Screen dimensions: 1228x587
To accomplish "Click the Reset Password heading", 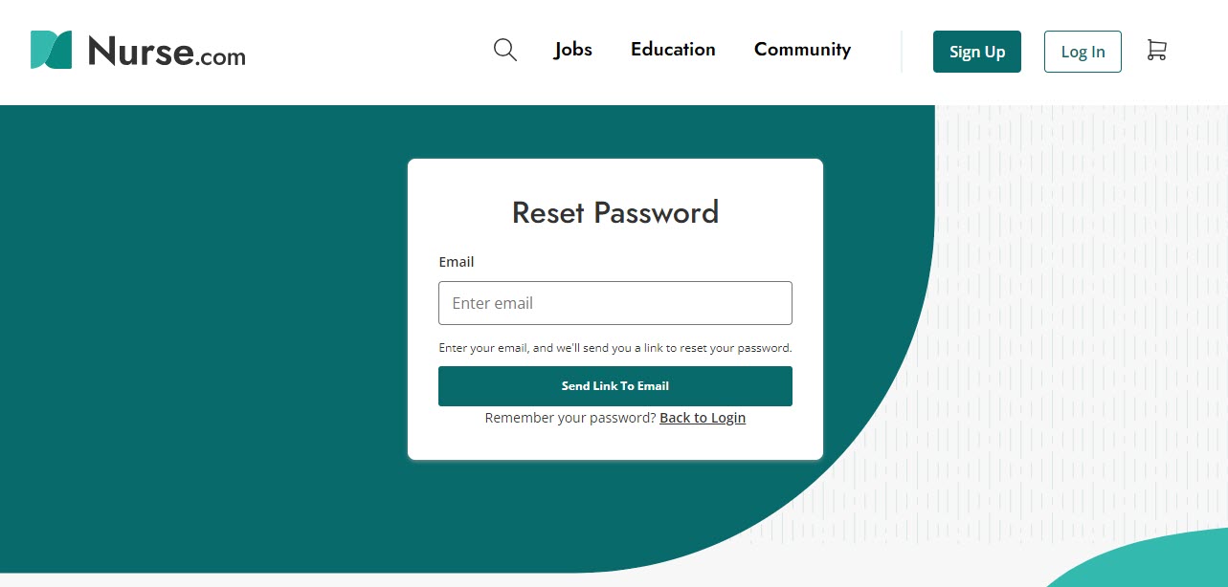I will [615, 212].
